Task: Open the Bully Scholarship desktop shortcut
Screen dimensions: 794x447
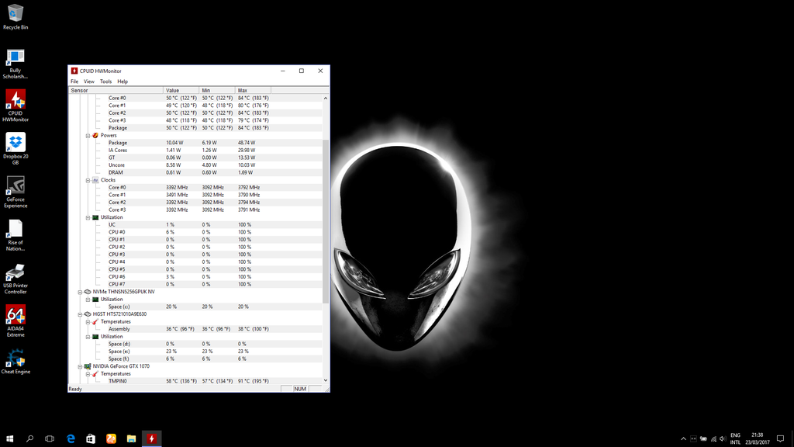Action: click(16, 64)
